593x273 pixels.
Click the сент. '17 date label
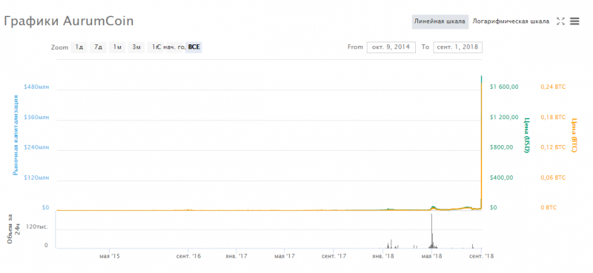coord(334,256)
